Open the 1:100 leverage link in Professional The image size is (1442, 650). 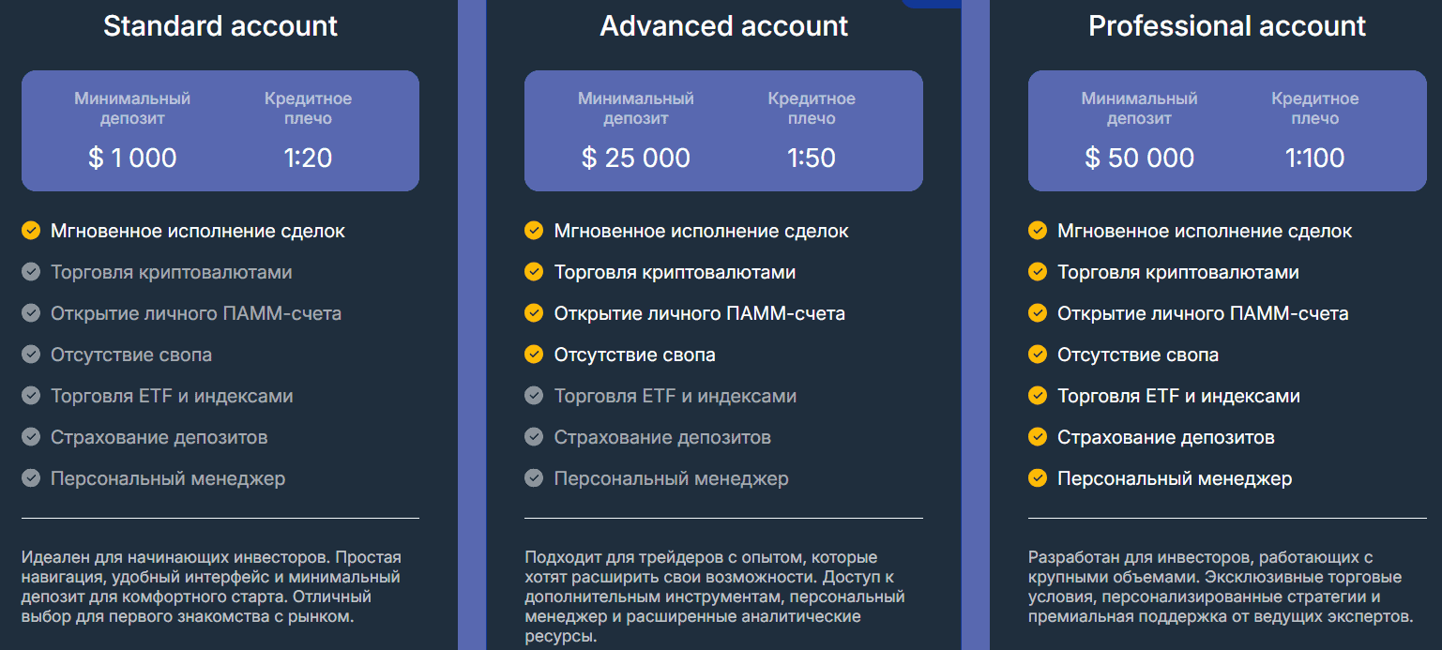click(x=1315, y=158)
